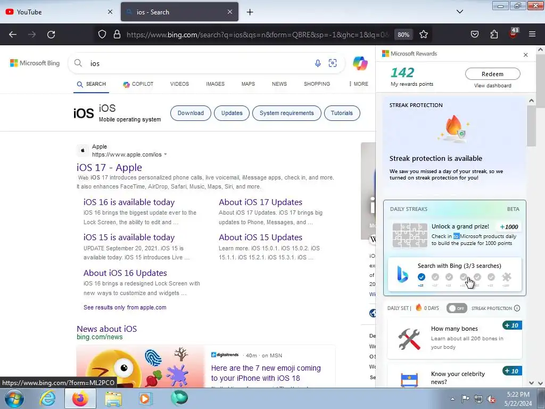Click the Action Center flag tray icon
The image size is (545, 409).
[465, 399]
